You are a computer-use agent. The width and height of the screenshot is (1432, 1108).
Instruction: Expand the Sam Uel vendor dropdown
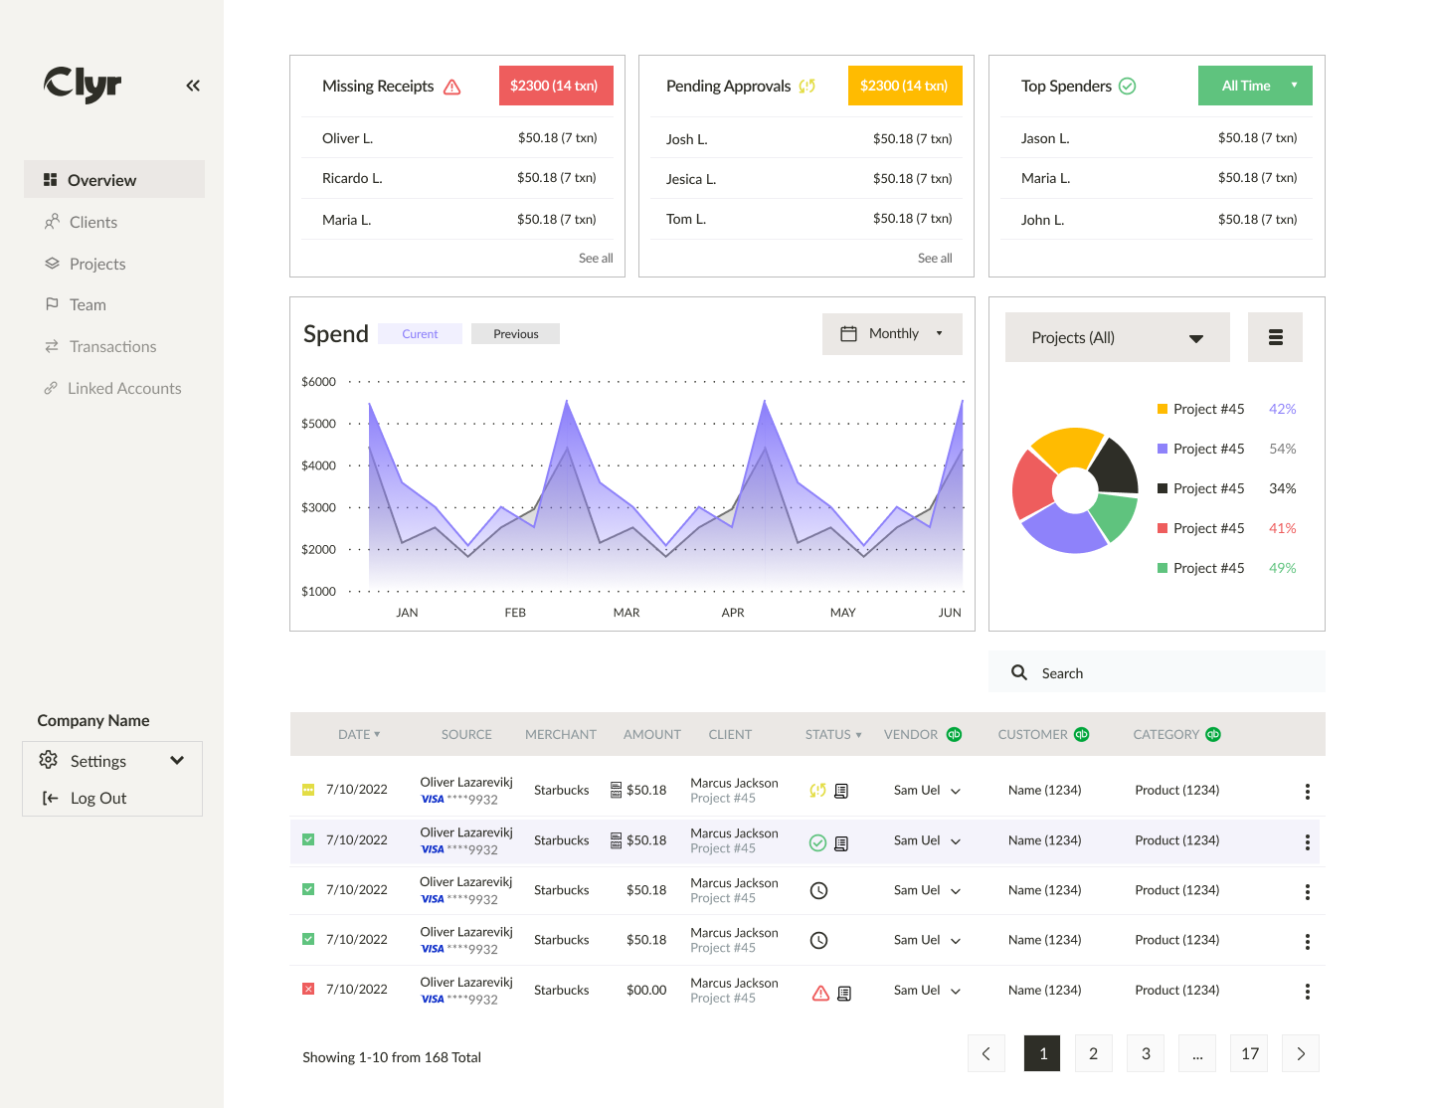click(925, 790)
